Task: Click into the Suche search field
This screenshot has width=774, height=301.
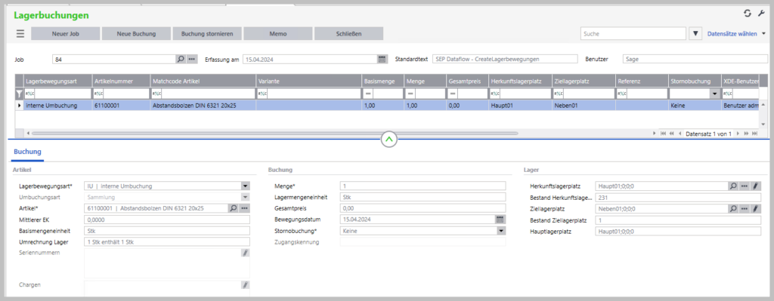Action: (633, 33)
